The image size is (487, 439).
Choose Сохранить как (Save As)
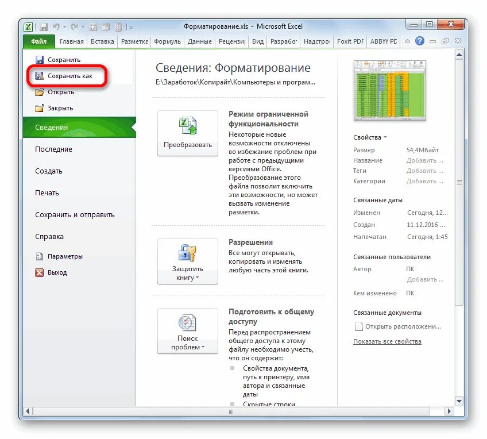pyautogui.click(x=64, y=76)
